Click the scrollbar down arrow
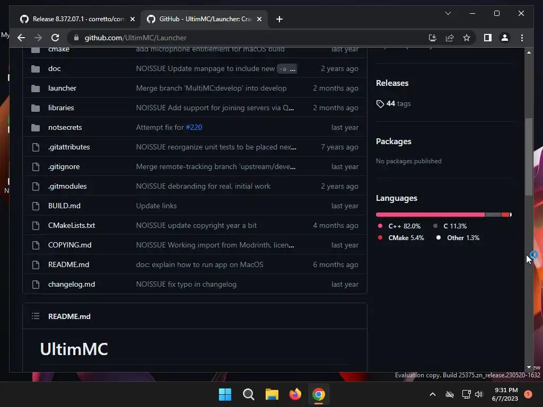This screenshot has width=543, height=407. pos(529,367)
